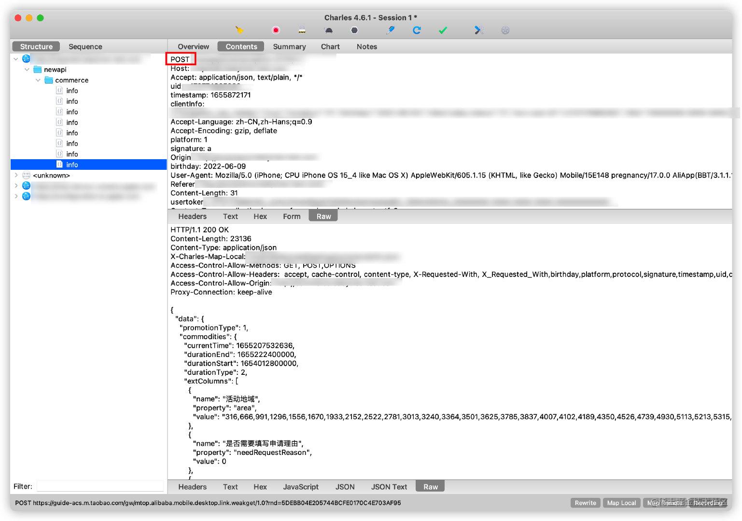
Task: Show response JSON Text tab
Action: pyautogui.click(x=389, y=487)
